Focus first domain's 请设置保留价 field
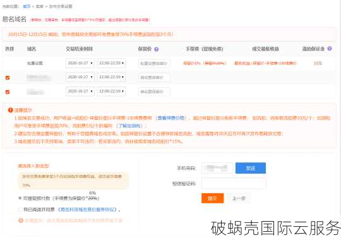The image size is (341, 240). pyautogui.click(x=154, y=78)
